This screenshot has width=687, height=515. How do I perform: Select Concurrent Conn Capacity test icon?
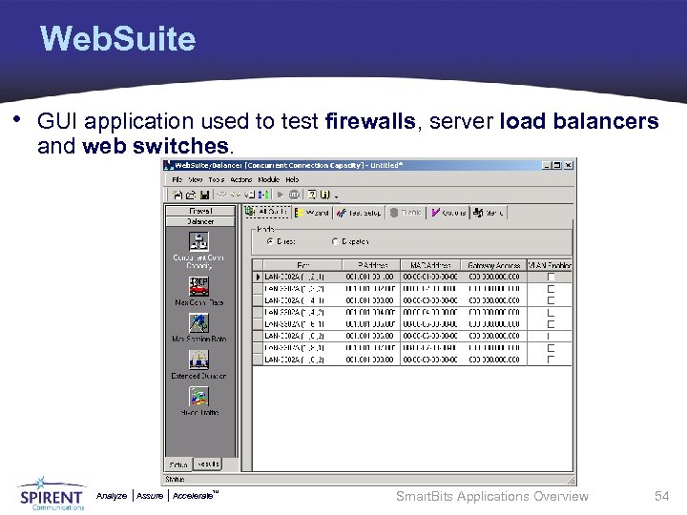tap(198, 241)
